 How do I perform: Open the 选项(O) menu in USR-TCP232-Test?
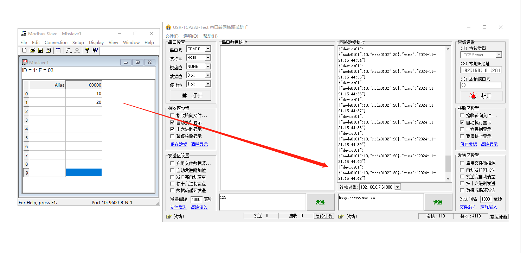(191, 36)
